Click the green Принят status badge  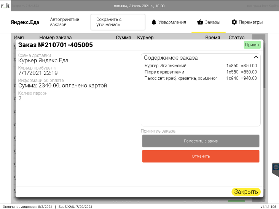(252, 45)
